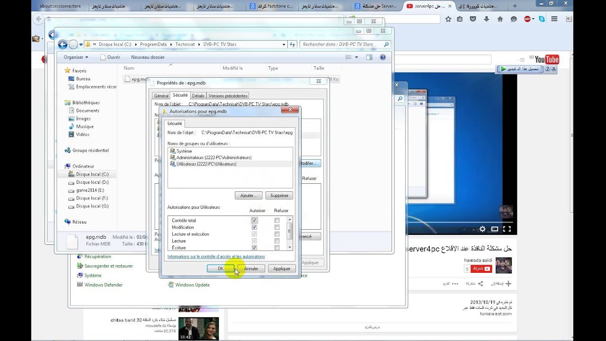The width and height of the screenshot is (606, 341).
Task: Check Autoriser for Contrôle total
Action: pyautogui.click(x=255, y=220)
